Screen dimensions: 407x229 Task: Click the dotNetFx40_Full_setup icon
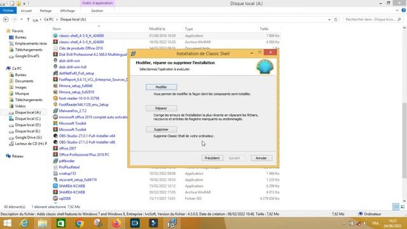(x=55, y=73)
